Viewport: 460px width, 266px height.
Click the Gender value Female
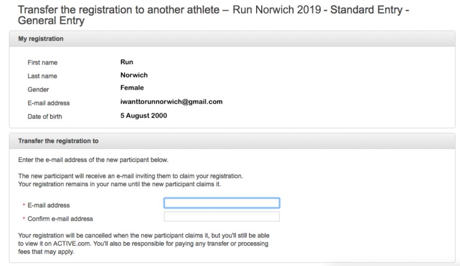[x=132, y=87]
